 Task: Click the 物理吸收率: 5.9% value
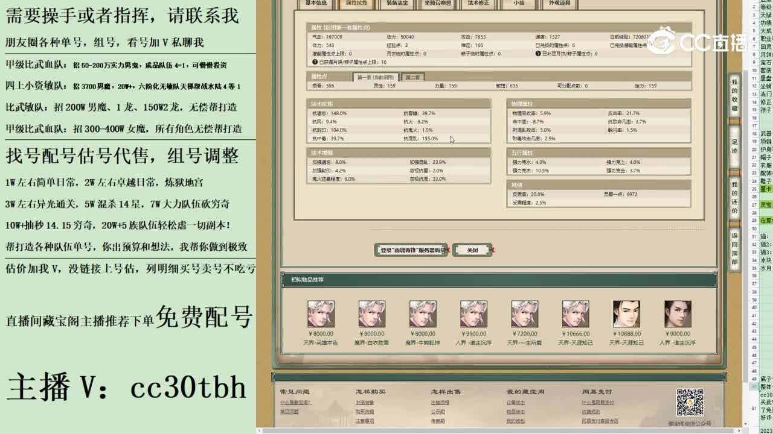click(531, 113)
